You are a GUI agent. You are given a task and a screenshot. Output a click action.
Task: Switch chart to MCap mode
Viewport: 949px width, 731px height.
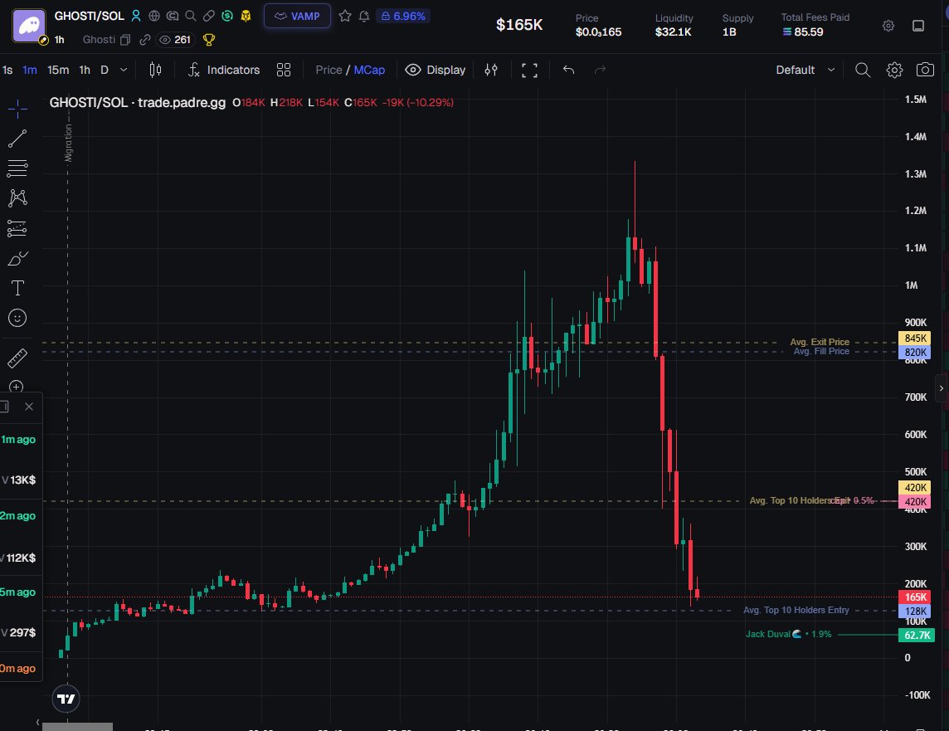pyautogui.click(x=369, y=71)
